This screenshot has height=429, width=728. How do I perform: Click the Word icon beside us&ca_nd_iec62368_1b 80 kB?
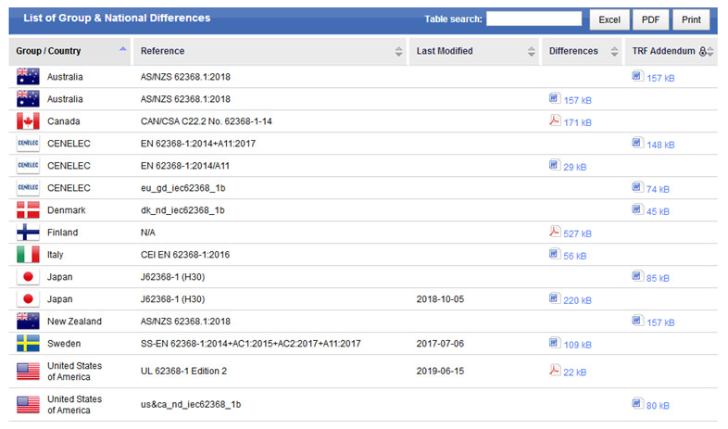tap(638, 403)
